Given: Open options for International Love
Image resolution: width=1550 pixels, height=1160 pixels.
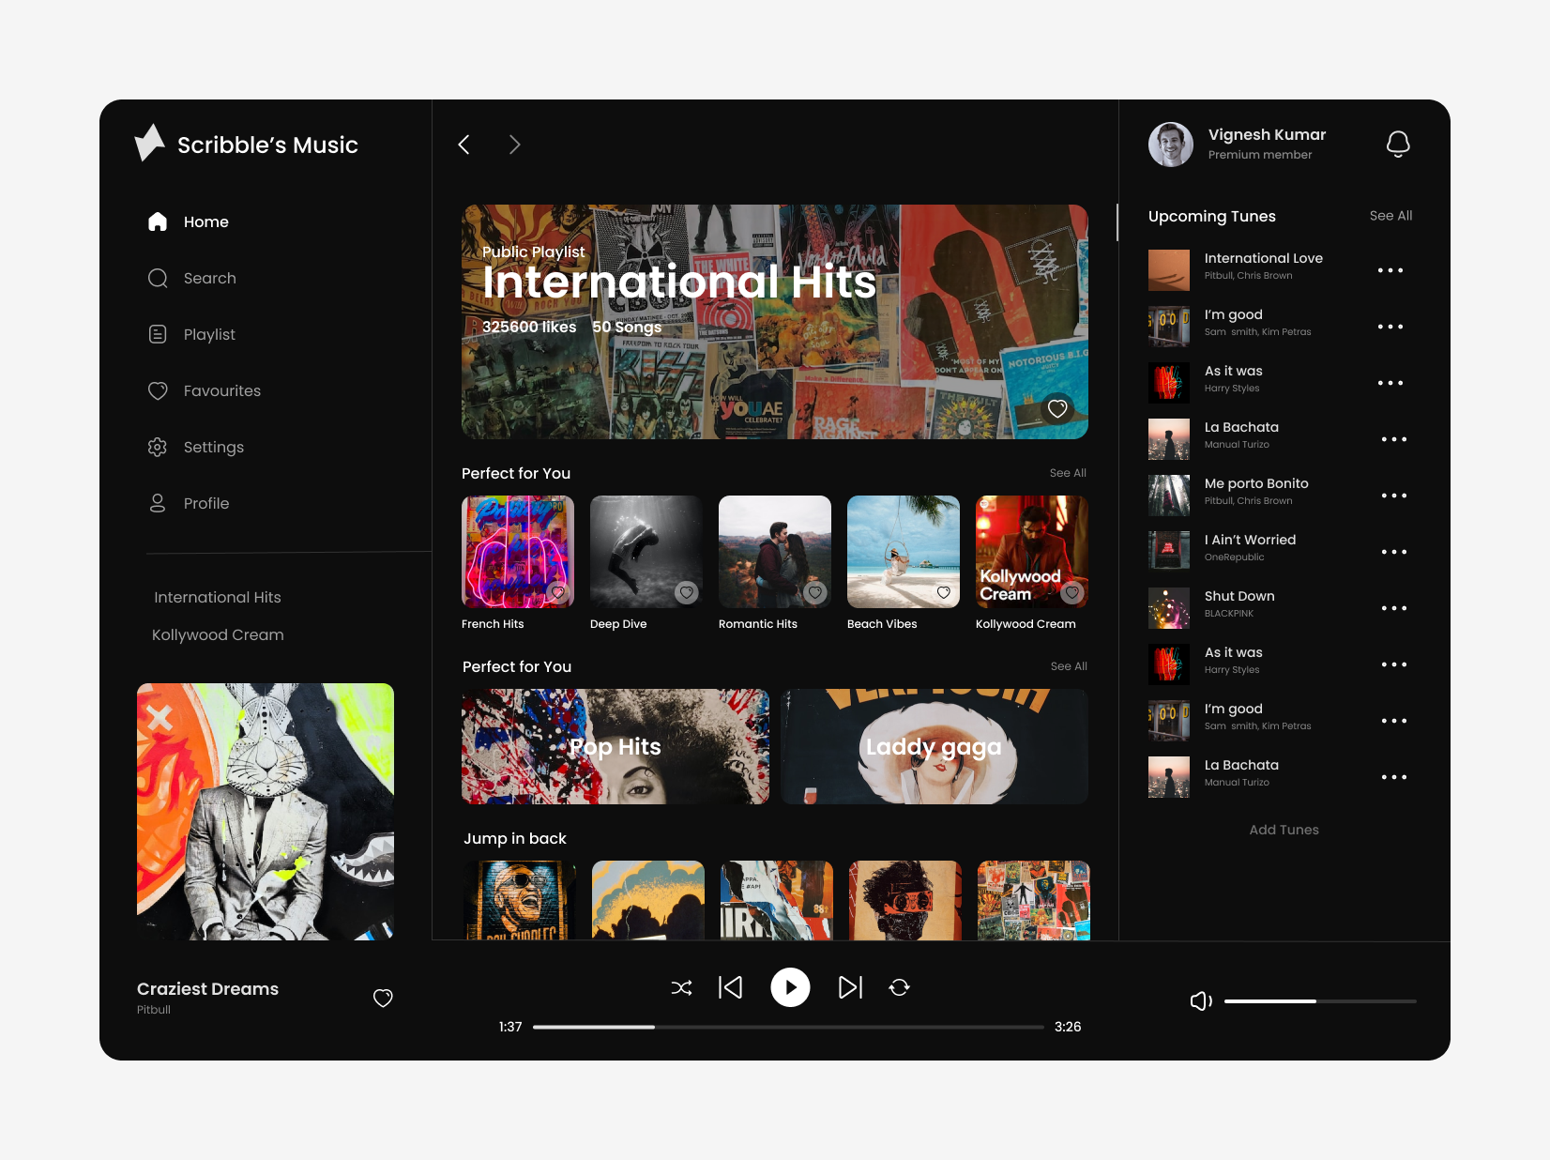Looking at the screenshot, I should pyautogui.click(x=1390, y=270).
